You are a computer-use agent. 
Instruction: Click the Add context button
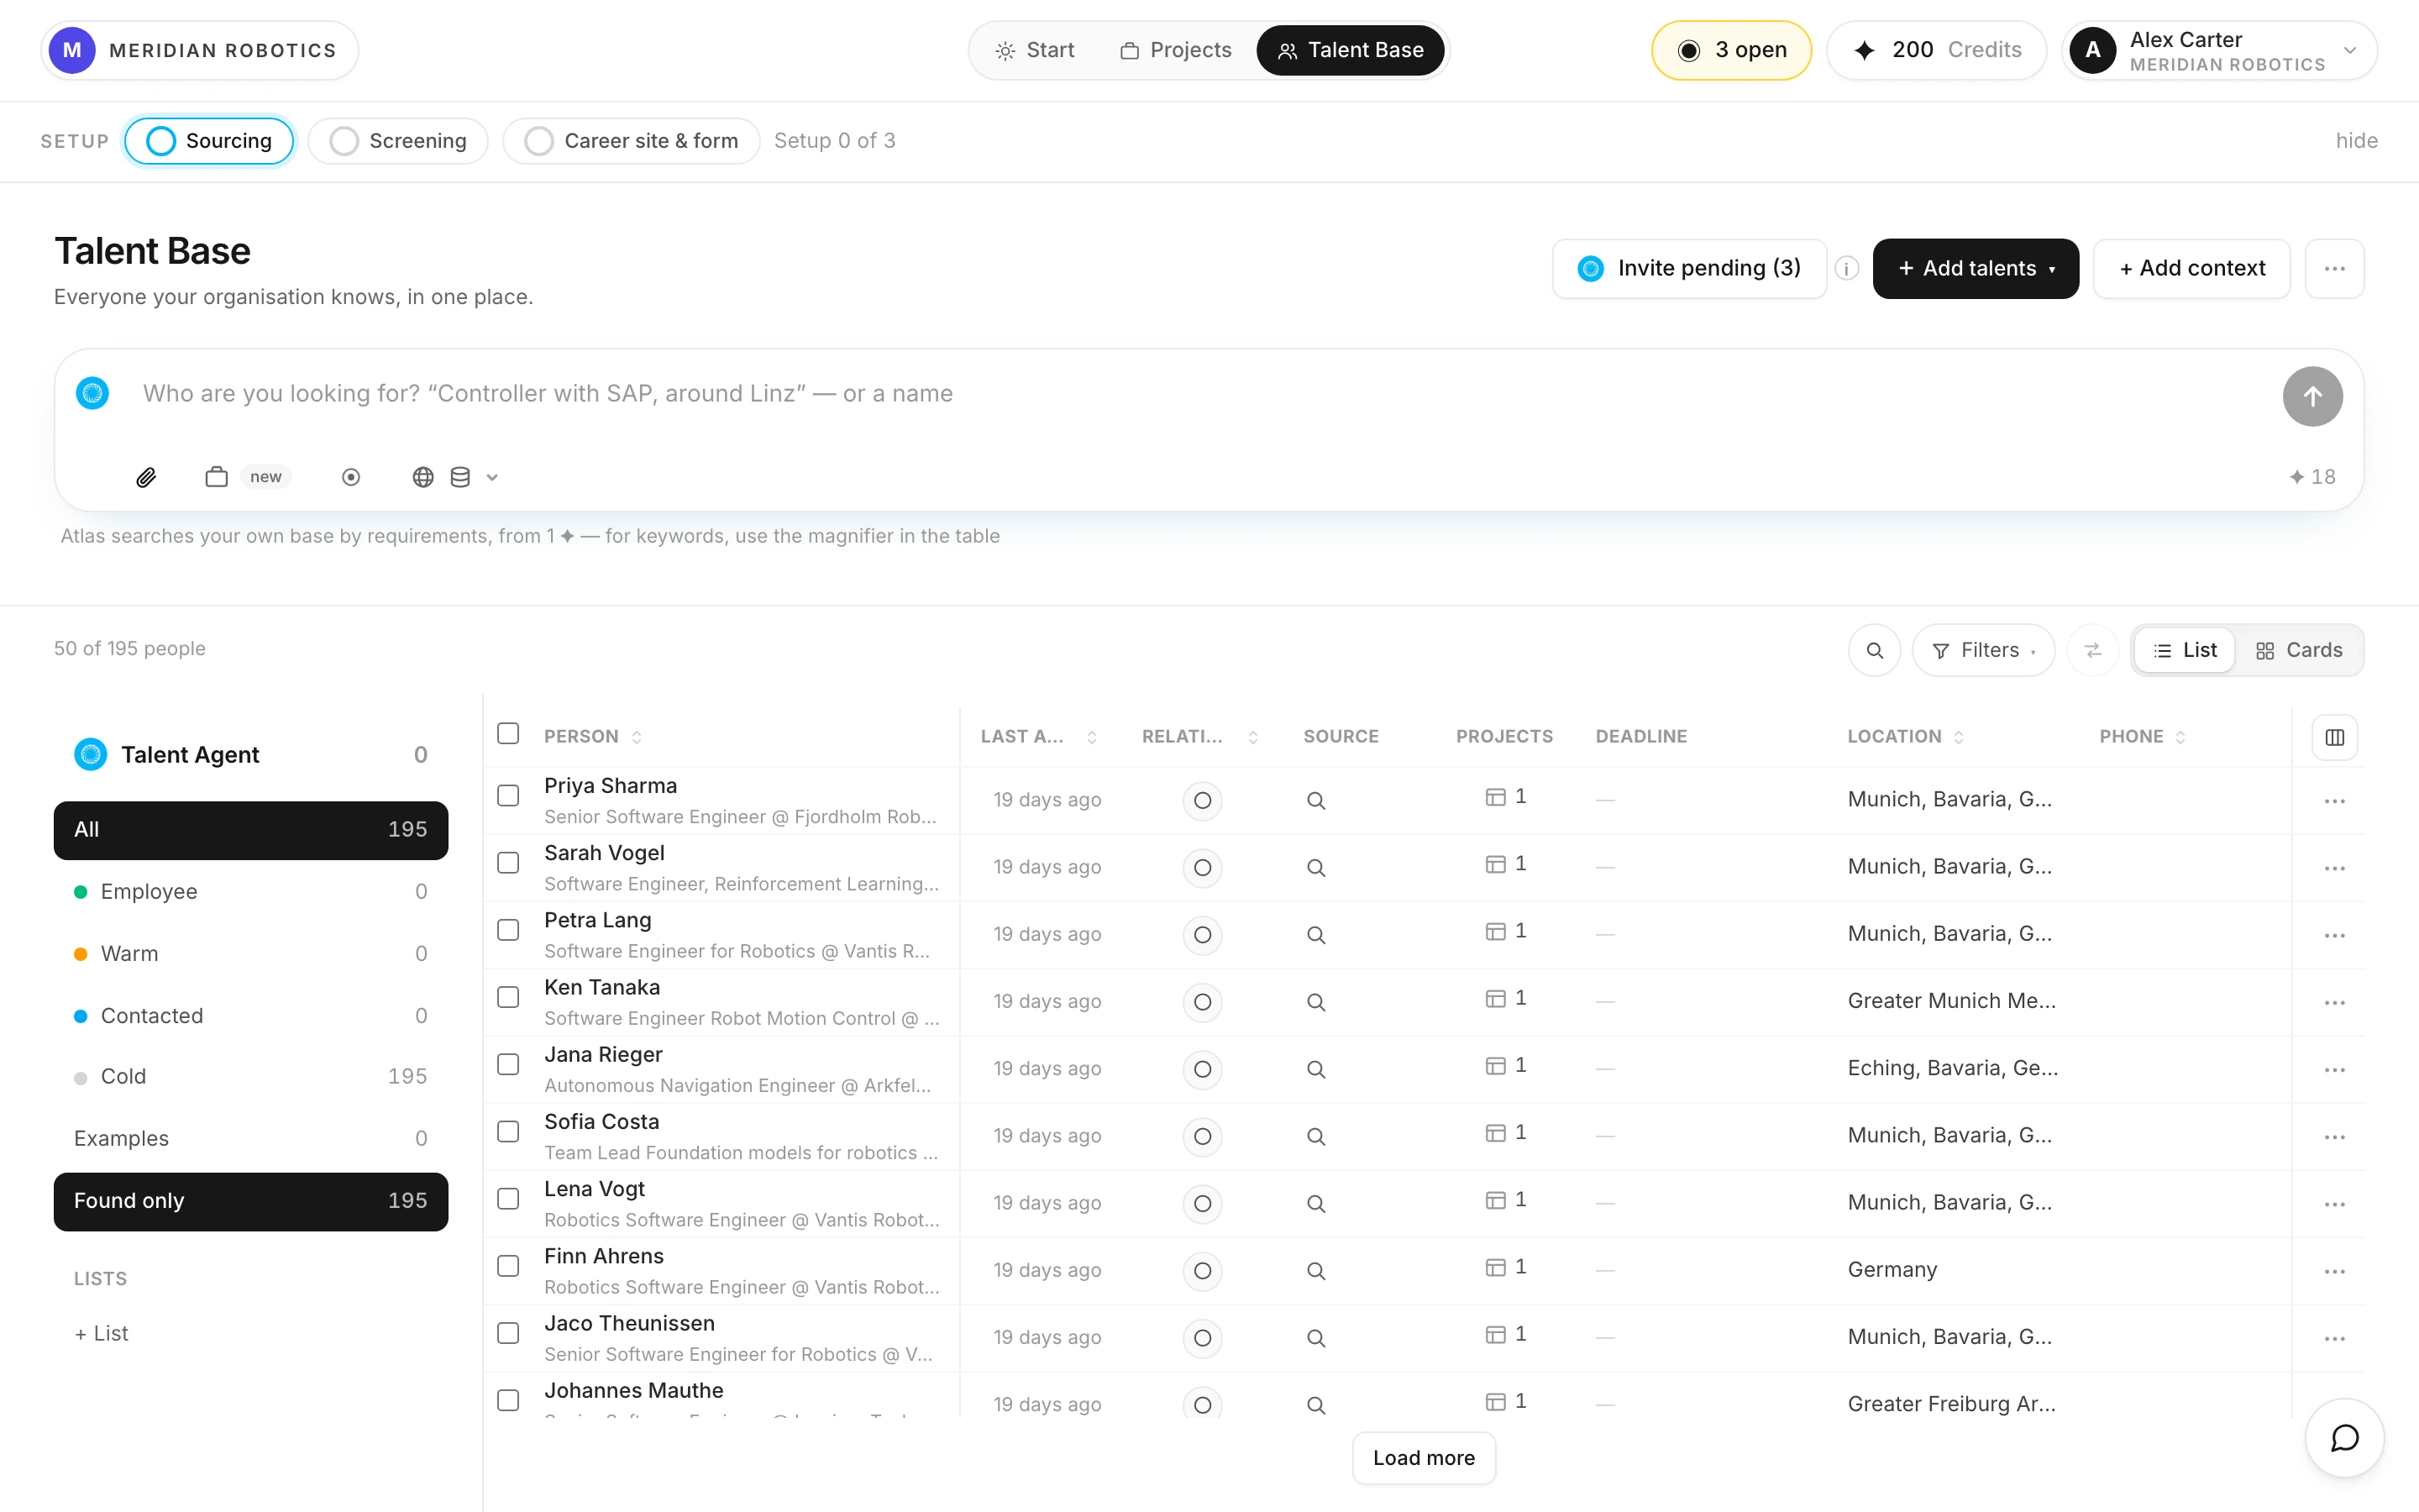[2191, 268]
